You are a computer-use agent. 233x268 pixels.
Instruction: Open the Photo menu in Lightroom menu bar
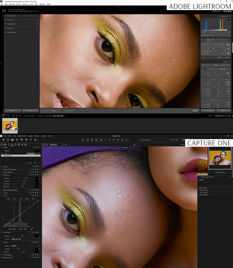pos(18,4)
